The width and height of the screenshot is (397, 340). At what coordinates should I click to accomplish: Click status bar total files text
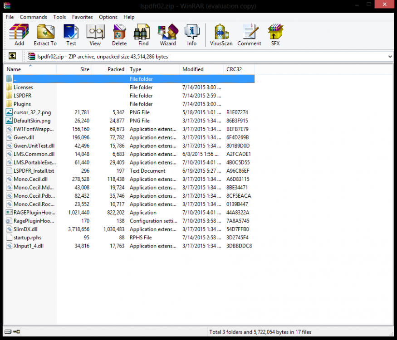[x=260, y=332]
